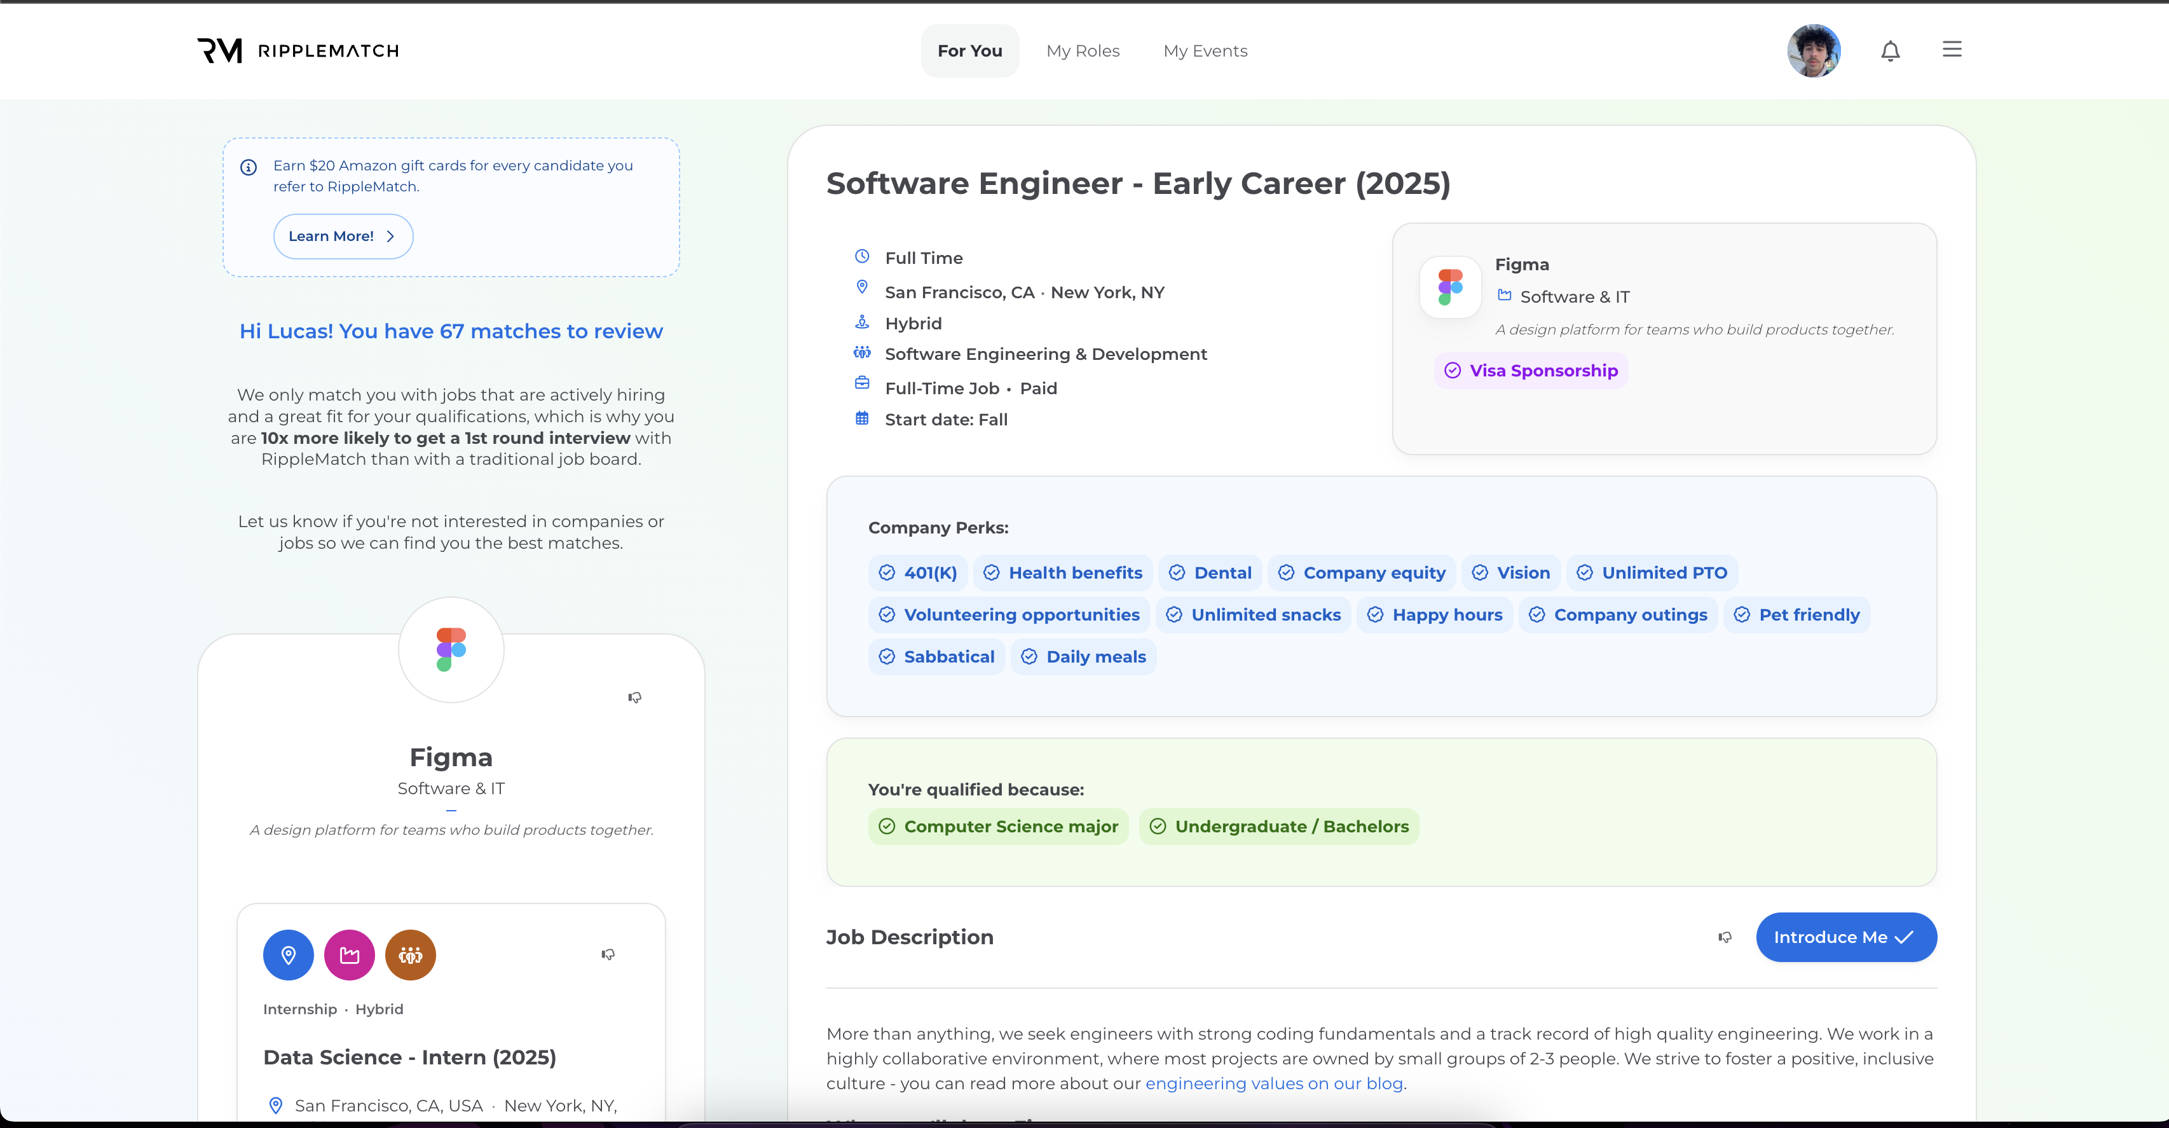Click the Dental perk tag

click(1210, 573)
